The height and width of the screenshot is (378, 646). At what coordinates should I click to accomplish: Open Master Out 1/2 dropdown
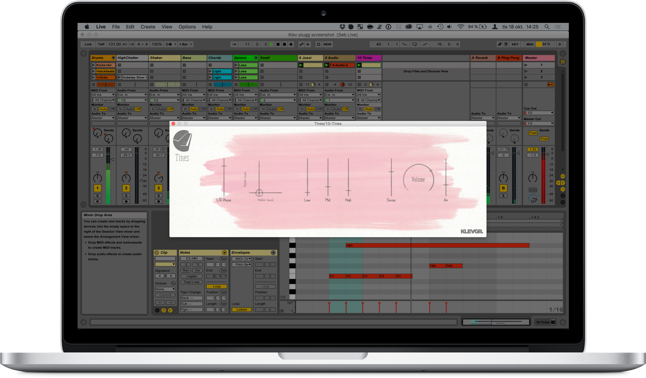click(x=539, y=123)
